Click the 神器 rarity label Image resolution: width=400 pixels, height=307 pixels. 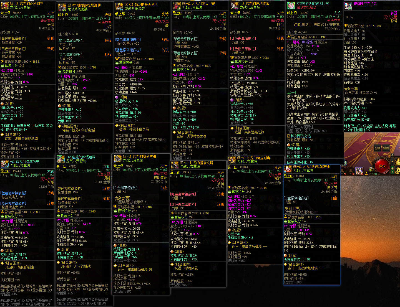click(394, 13)
